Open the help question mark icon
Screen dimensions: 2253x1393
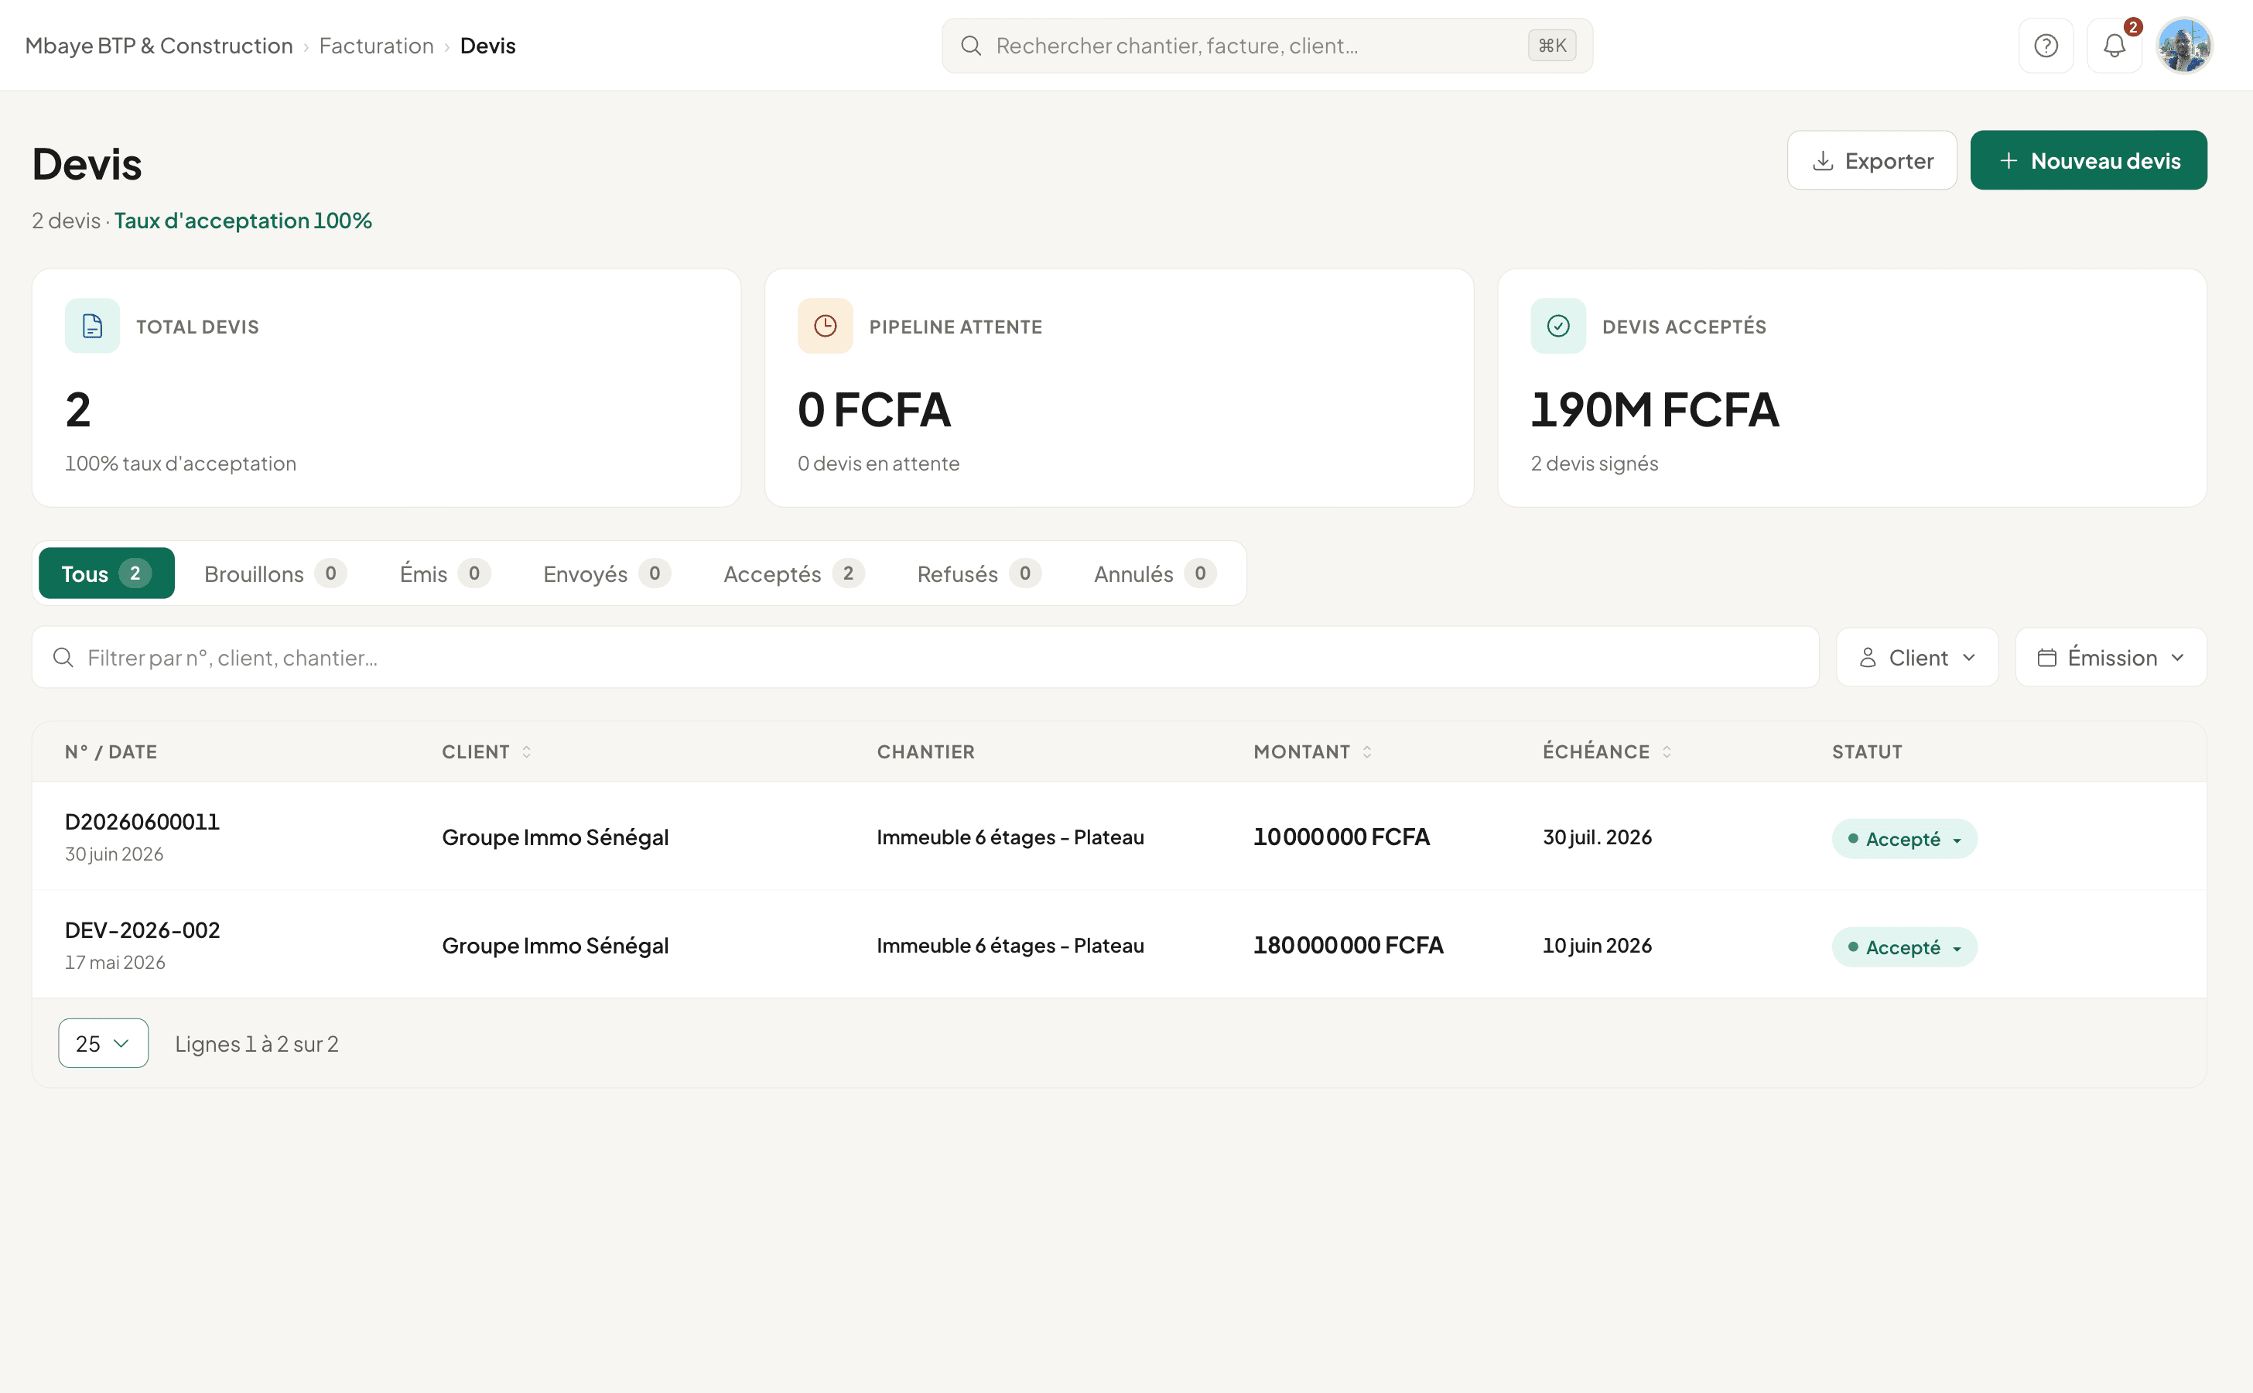(2046, 45)
